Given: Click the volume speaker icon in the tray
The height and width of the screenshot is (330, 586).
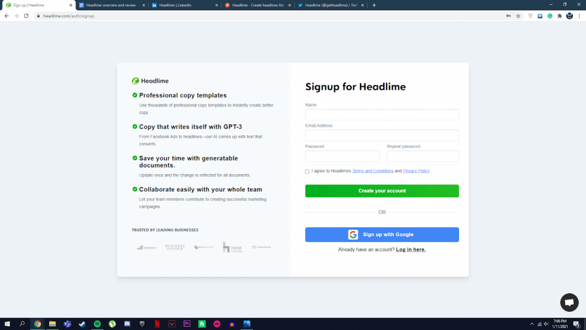Looking at the screenshot, I should (x=546, y=324).
